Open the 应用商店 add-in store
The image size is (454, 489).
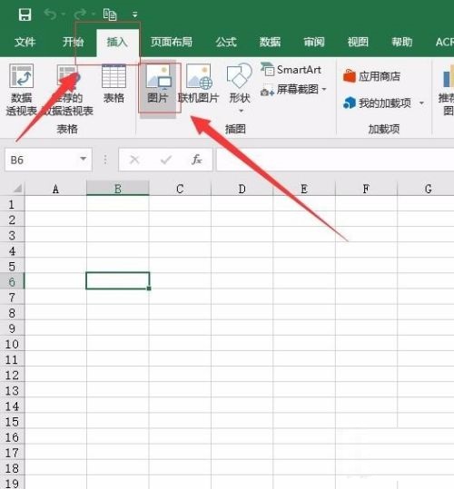[371, 76]
